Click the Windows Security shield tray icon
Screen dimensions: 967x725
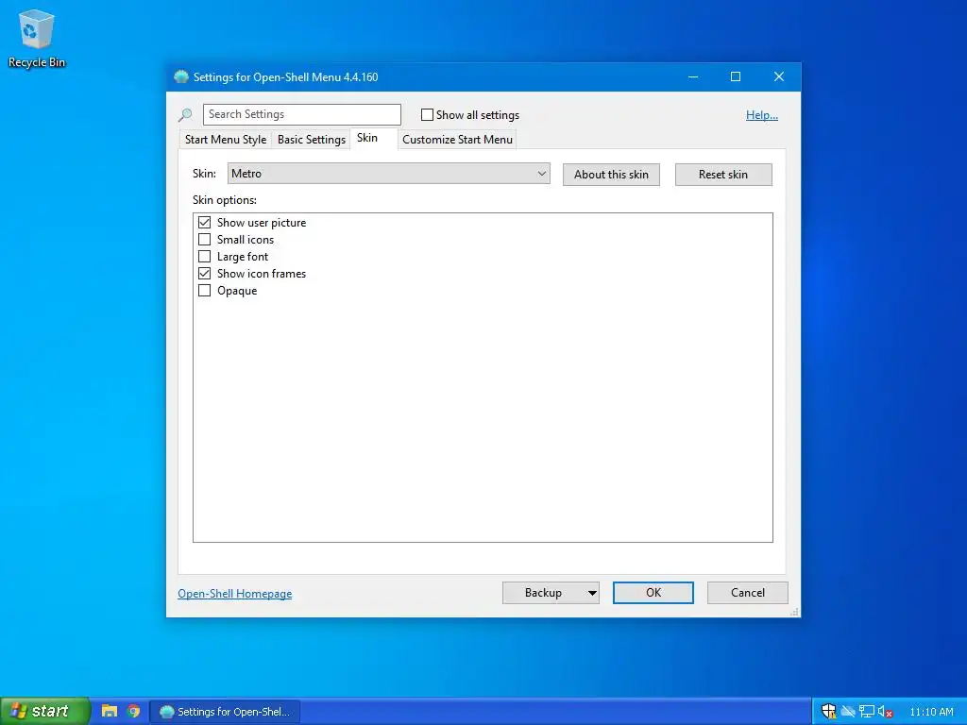pyautogui.click(x=828, y=712)
